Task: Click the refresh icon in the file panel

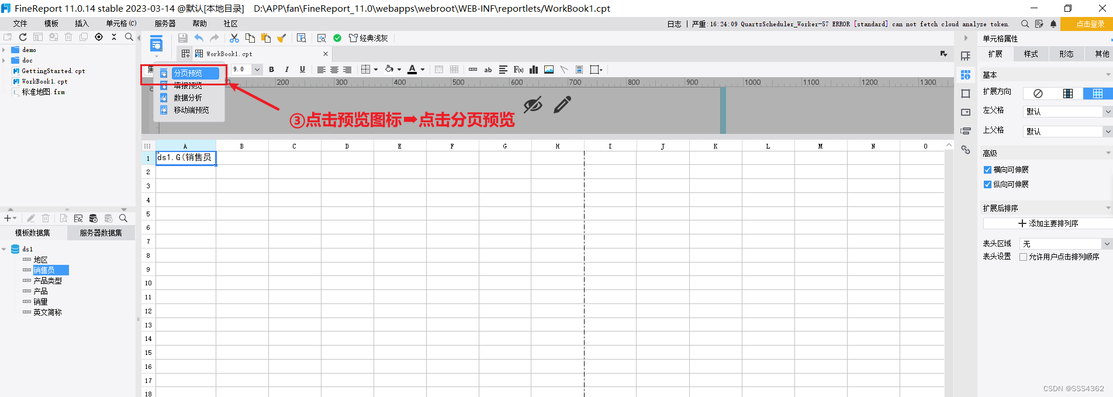Action: pyautogui.click(x=23, y=37)
